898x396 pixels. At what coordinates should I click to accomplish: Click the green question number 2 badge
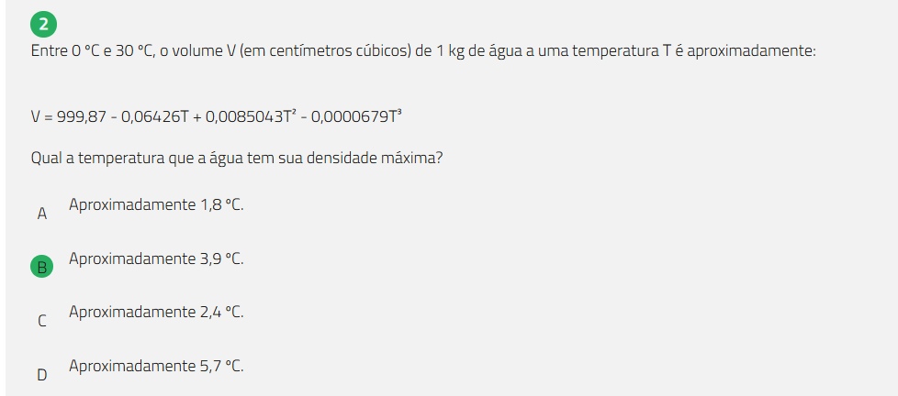[42, 24]
